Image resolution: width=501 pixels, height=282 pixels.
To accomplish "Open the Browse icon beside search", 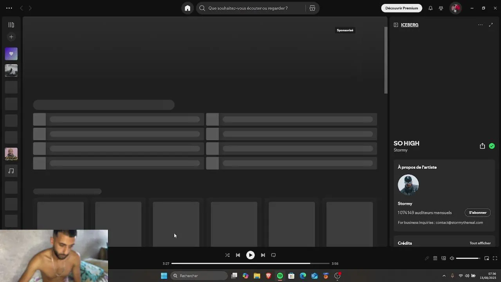I will (x=312, y=8).
